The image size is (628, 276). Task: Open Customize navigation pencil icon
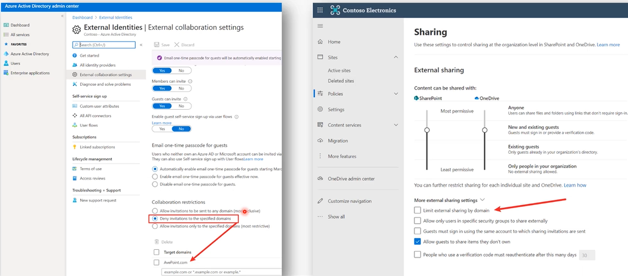[x=320, y=201]
